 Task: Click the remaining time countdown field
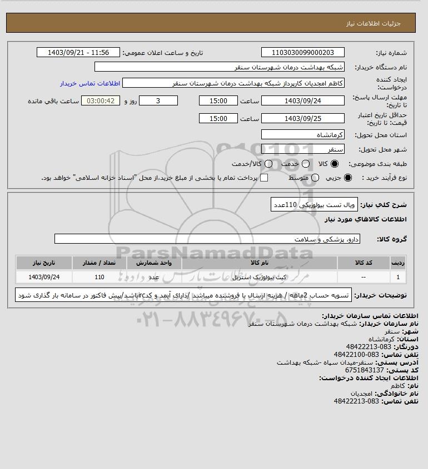(x=101, y=100)
